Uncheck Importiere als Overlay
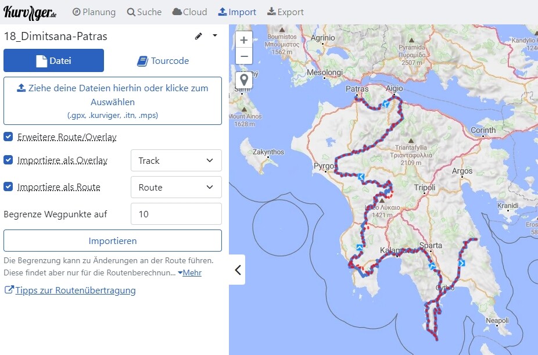Screen dimensions: 538x355 click(x=8, y=160)
